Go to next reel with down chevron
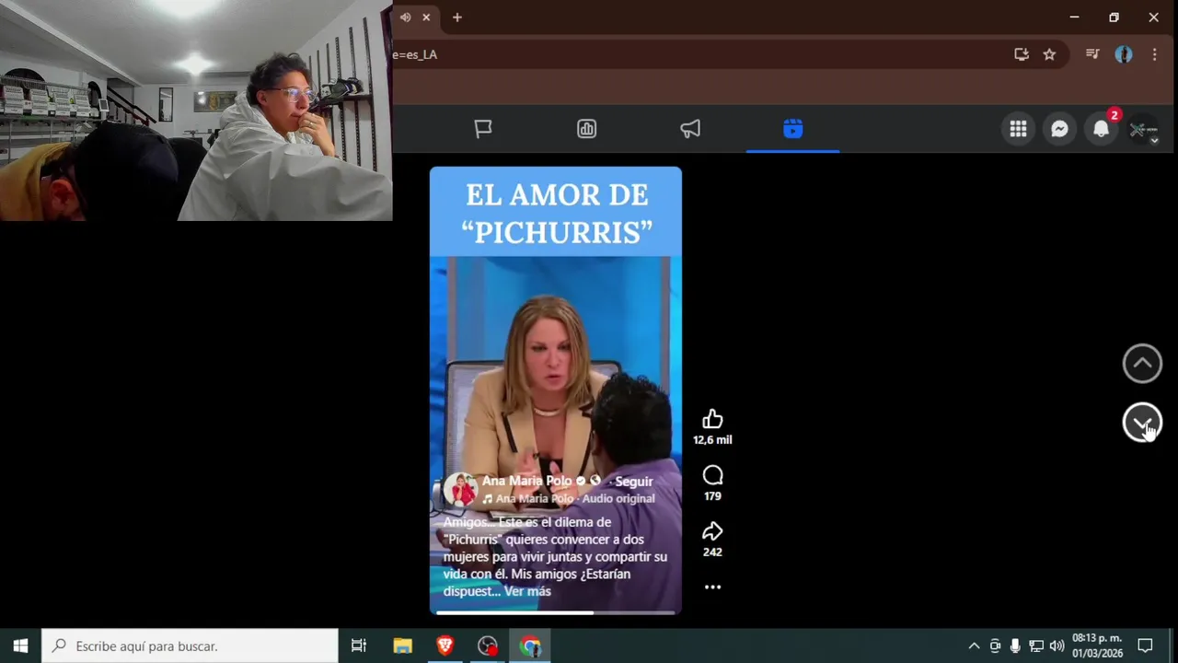Viewport: 1178px width, 663px height. [x=1142, y=423]
